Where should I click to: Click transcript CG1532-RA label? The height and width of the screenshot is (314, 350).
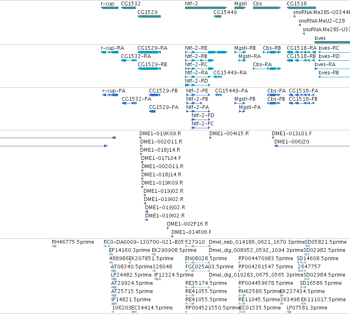tap(136, 56)
